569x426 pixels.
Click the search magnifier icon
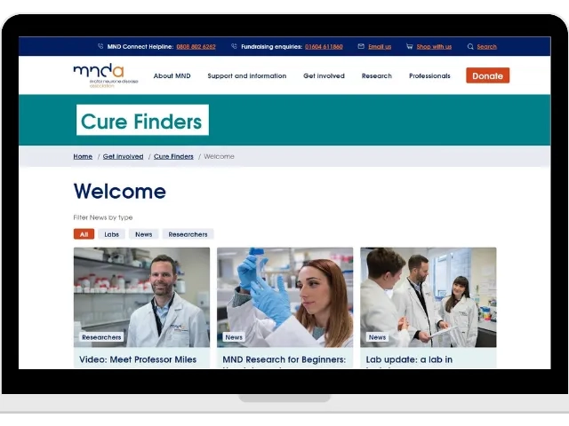(470, 46)
